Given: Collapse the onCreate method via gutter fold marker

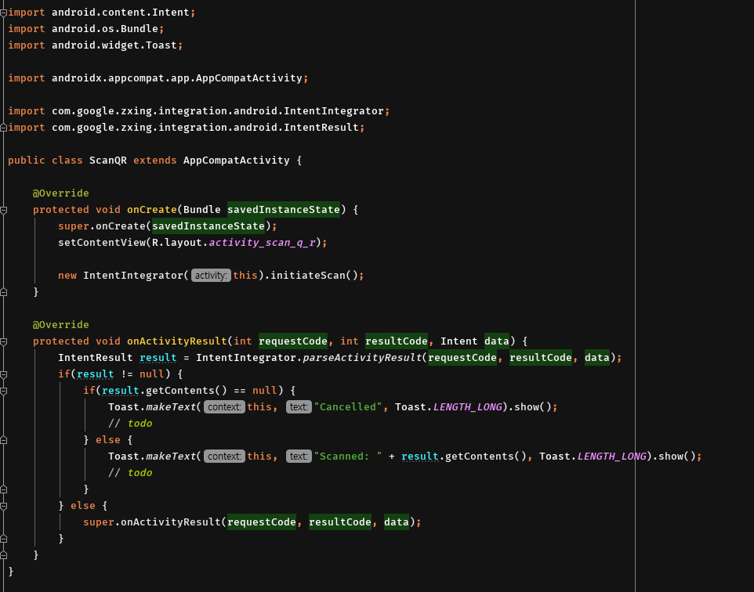Looking at the screenshot, I should tap(3, 210).
